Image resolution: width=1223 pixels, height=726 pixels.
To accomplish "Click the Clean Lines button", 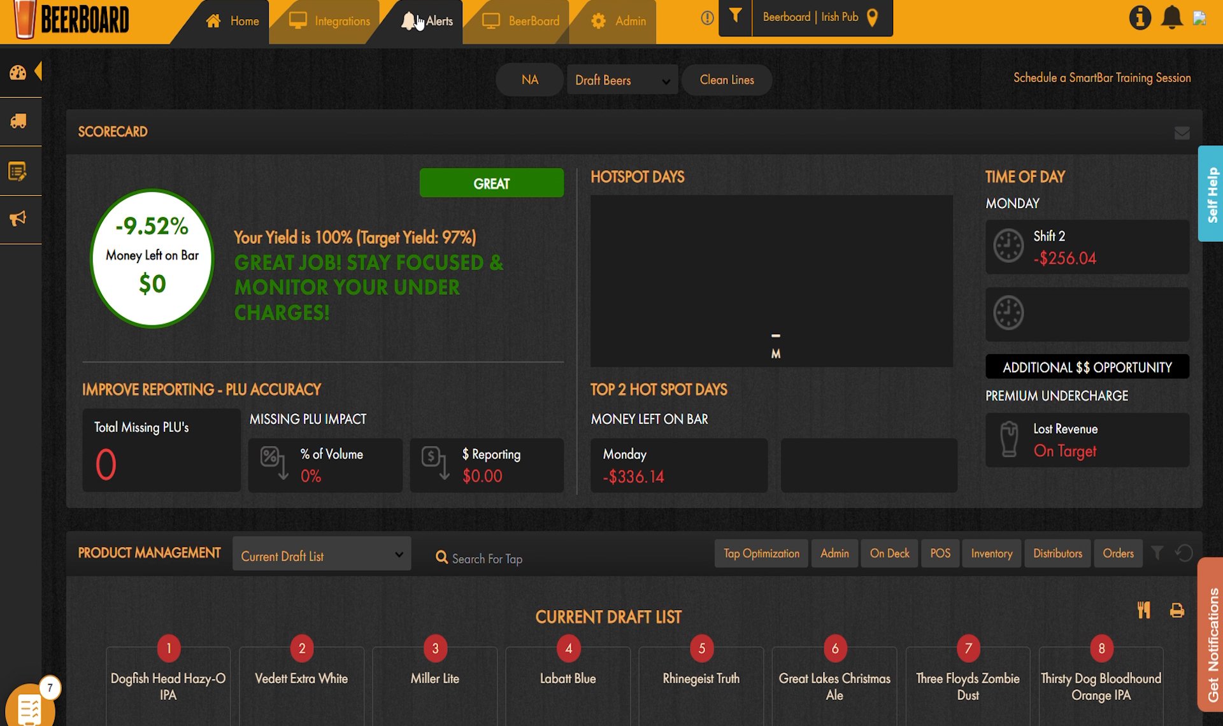I will [726, 80].
